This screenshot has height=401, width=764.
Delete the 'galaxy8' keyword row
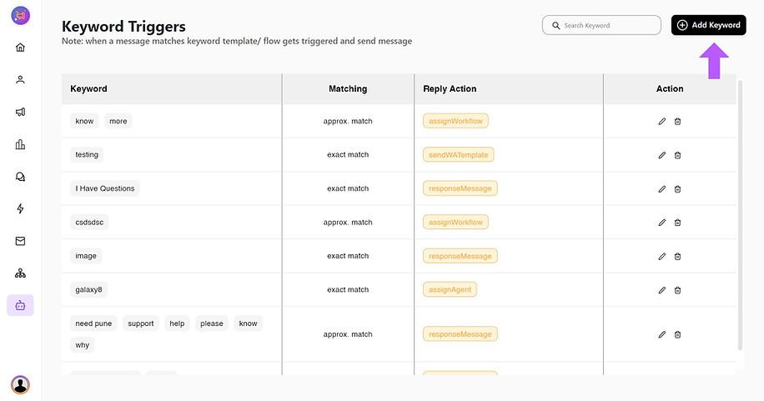tap(677, 290)
